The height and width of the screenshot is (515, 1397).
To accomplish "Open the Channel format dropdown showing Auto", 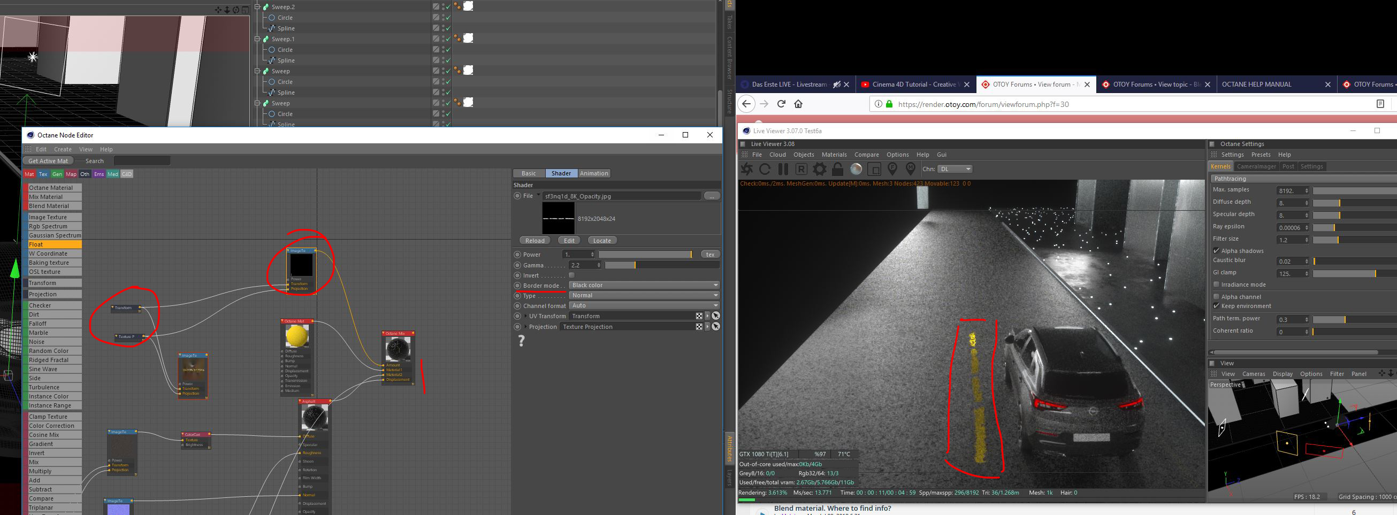I will (644, 306).
